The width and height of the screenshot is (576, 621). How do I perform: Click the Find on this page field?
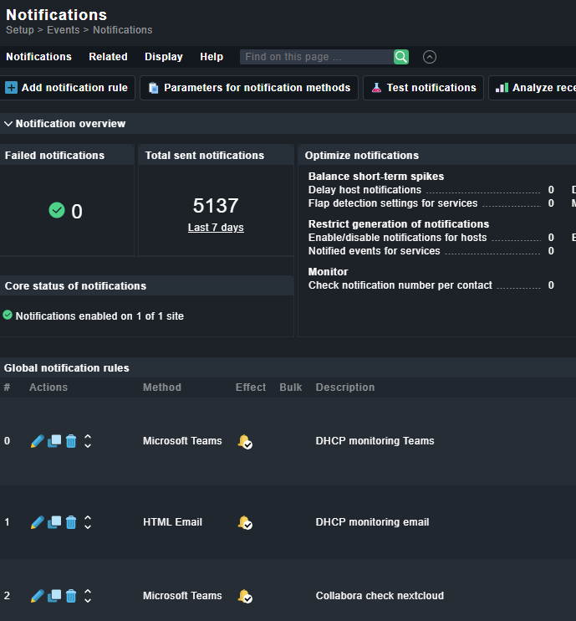(316, 57)
